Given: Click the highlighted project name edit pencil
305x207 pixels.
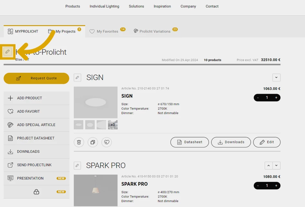Looking at the screenshot, I should pos(7,52).
